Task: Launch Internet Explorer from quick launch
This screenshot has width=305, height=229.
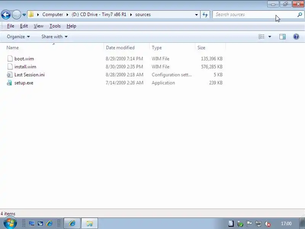Action: pyautogui.click(x=50, y=223)
